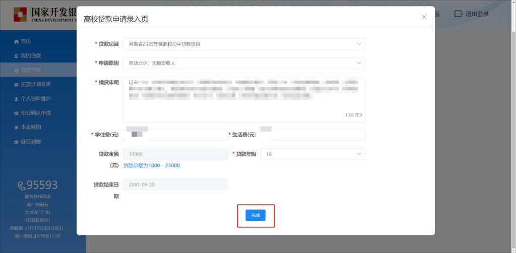The height and width of the screenshot is (253, 516).
Task: Click the 个人资料维护 person icon
Action: (16, 99)
